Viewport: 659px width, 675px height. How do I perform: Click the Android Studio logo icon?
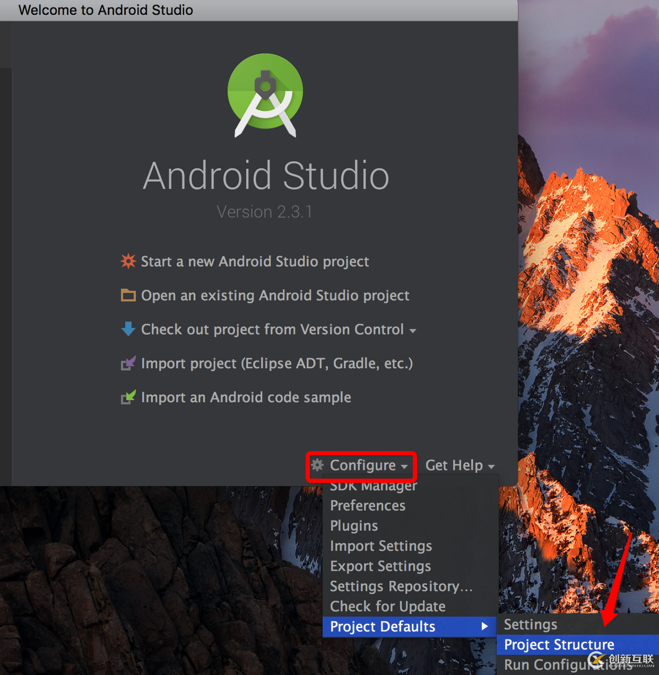tap(265, 96)
